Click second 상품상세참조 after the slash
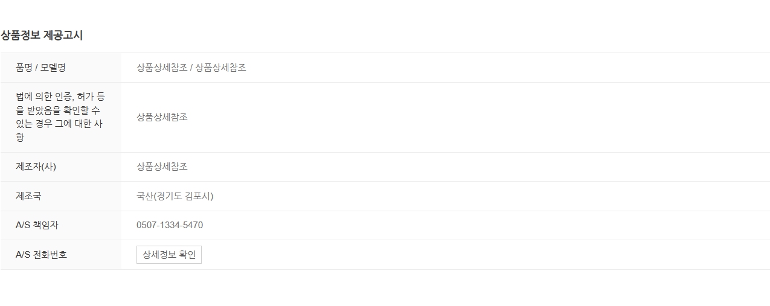 (x=220, y=68)
